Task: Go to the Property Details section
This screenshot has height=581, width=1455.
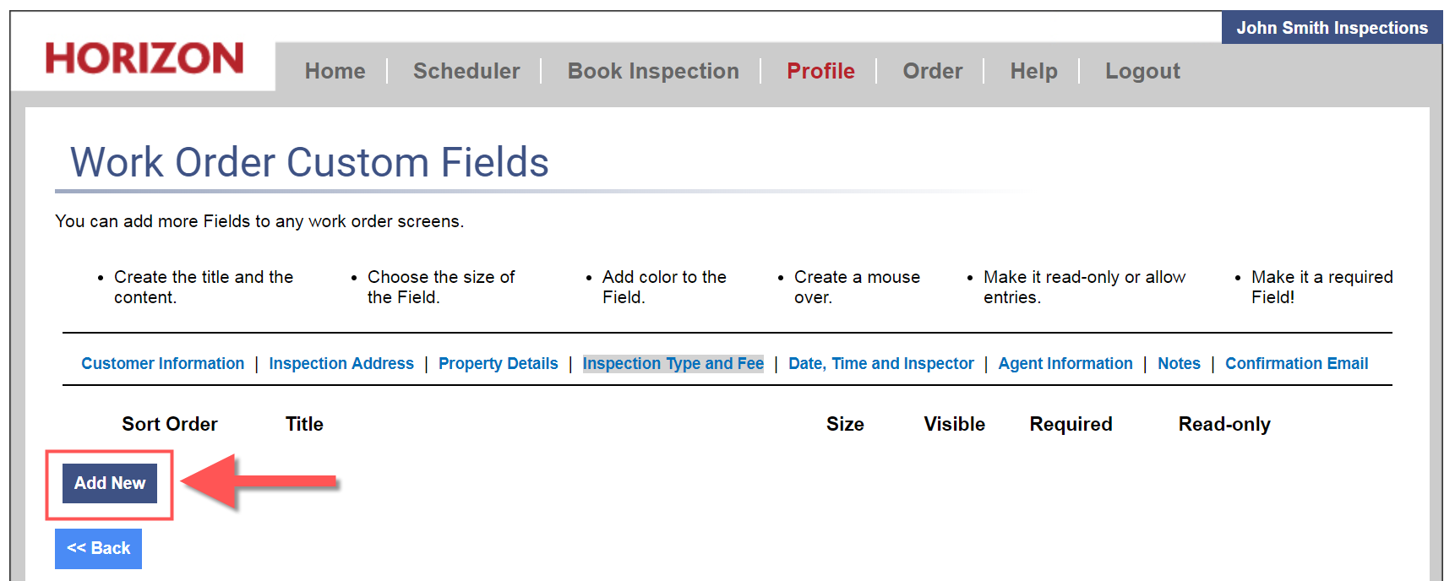Action: [x=498, y=363]
